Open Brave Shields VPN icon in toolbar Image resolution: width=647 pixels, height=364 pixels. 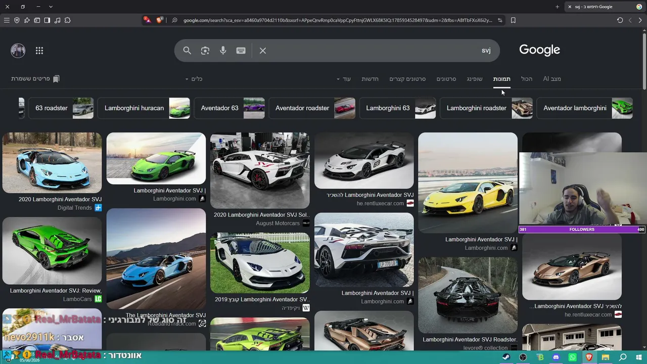[x=17, y=20]
